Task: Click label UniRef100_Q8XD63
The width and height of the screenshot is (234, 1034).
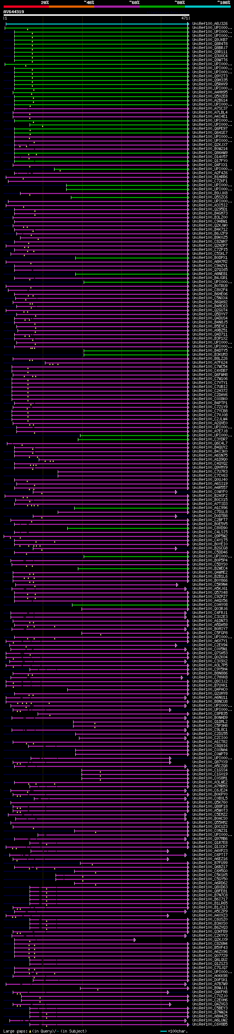Action: point(210,887)
